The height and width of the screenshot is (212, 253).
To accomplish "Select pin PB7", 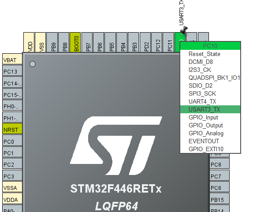I will point(87,42).
